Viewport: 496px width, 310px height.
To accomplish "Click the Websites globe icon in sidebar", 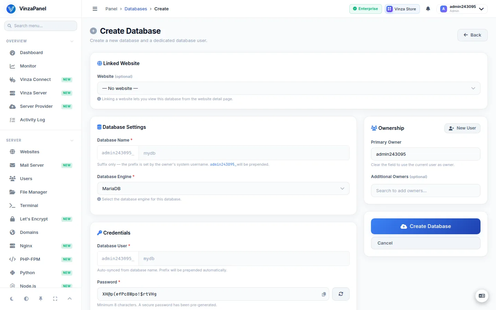I will tap(12, 152).
